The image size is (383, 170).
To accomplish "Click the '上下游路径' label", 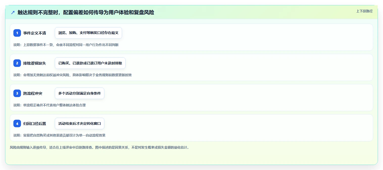I will point(364,11).
